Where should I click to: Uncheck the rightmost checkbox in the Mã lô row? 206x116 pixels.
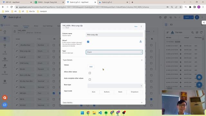pos(151,99)
